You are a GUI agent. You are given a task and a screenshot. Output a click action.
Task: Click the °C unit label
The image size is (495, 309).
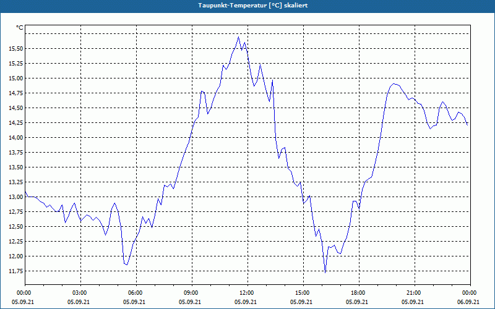[x=20, y=28]
